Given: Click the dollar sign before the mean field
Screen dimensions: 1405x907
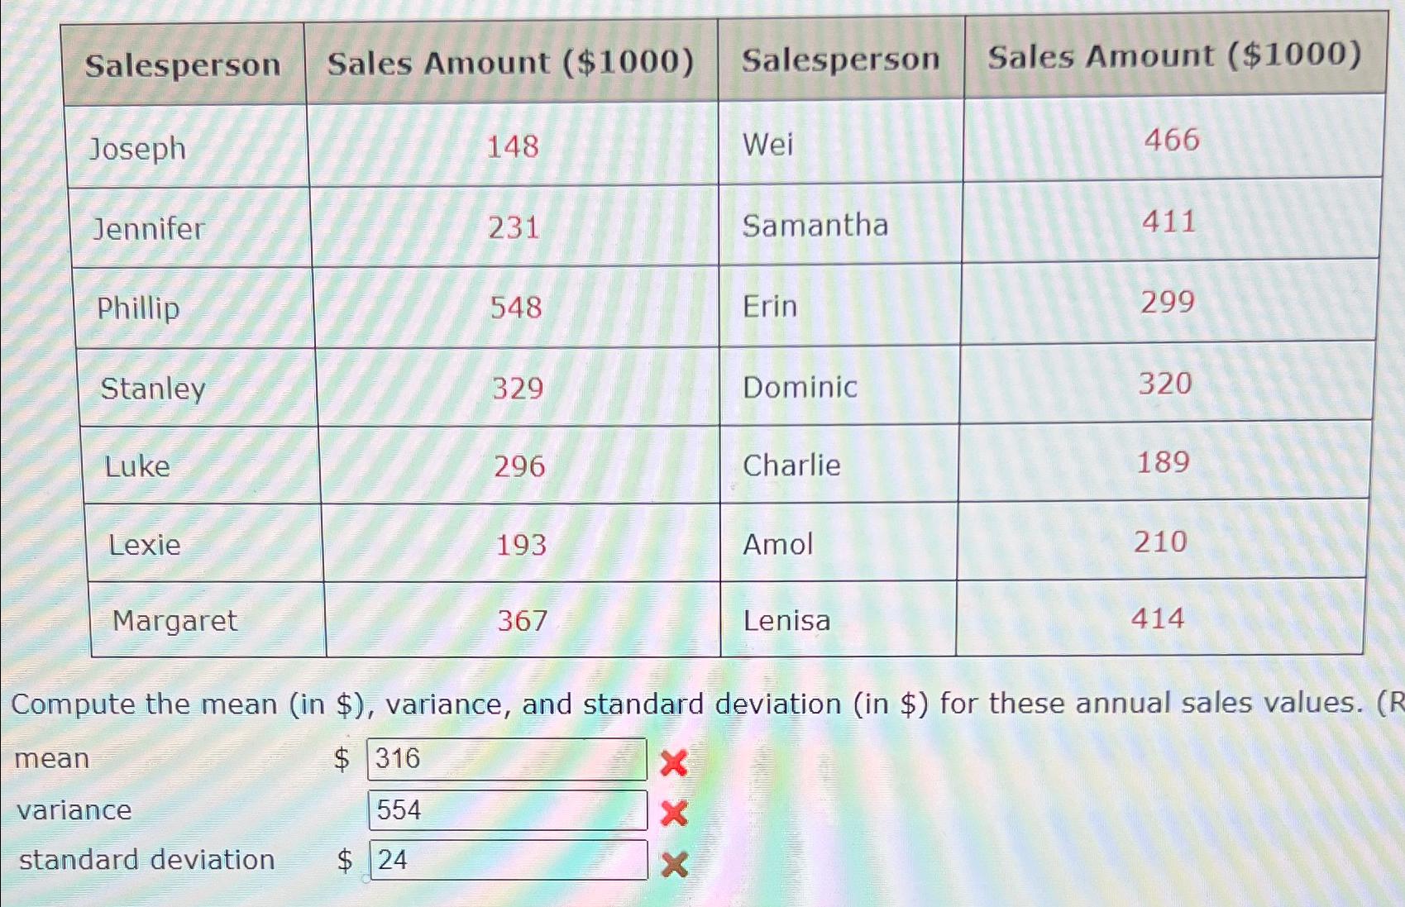Looking at the screenshot, I should 342,761.
